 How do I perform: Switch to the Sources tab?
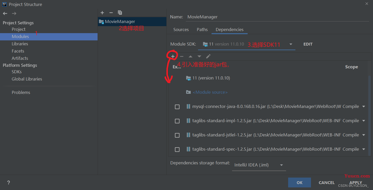(181, 30)
